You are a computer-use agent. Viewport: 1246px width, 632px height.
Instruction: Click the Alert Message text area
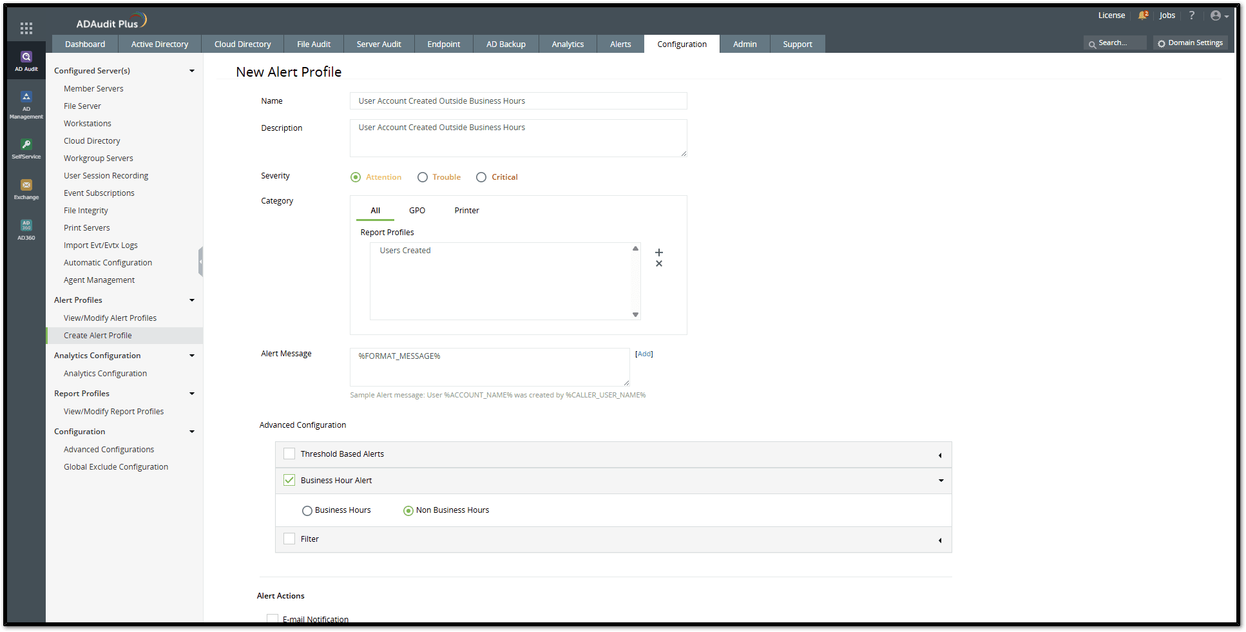pos(490,367)
